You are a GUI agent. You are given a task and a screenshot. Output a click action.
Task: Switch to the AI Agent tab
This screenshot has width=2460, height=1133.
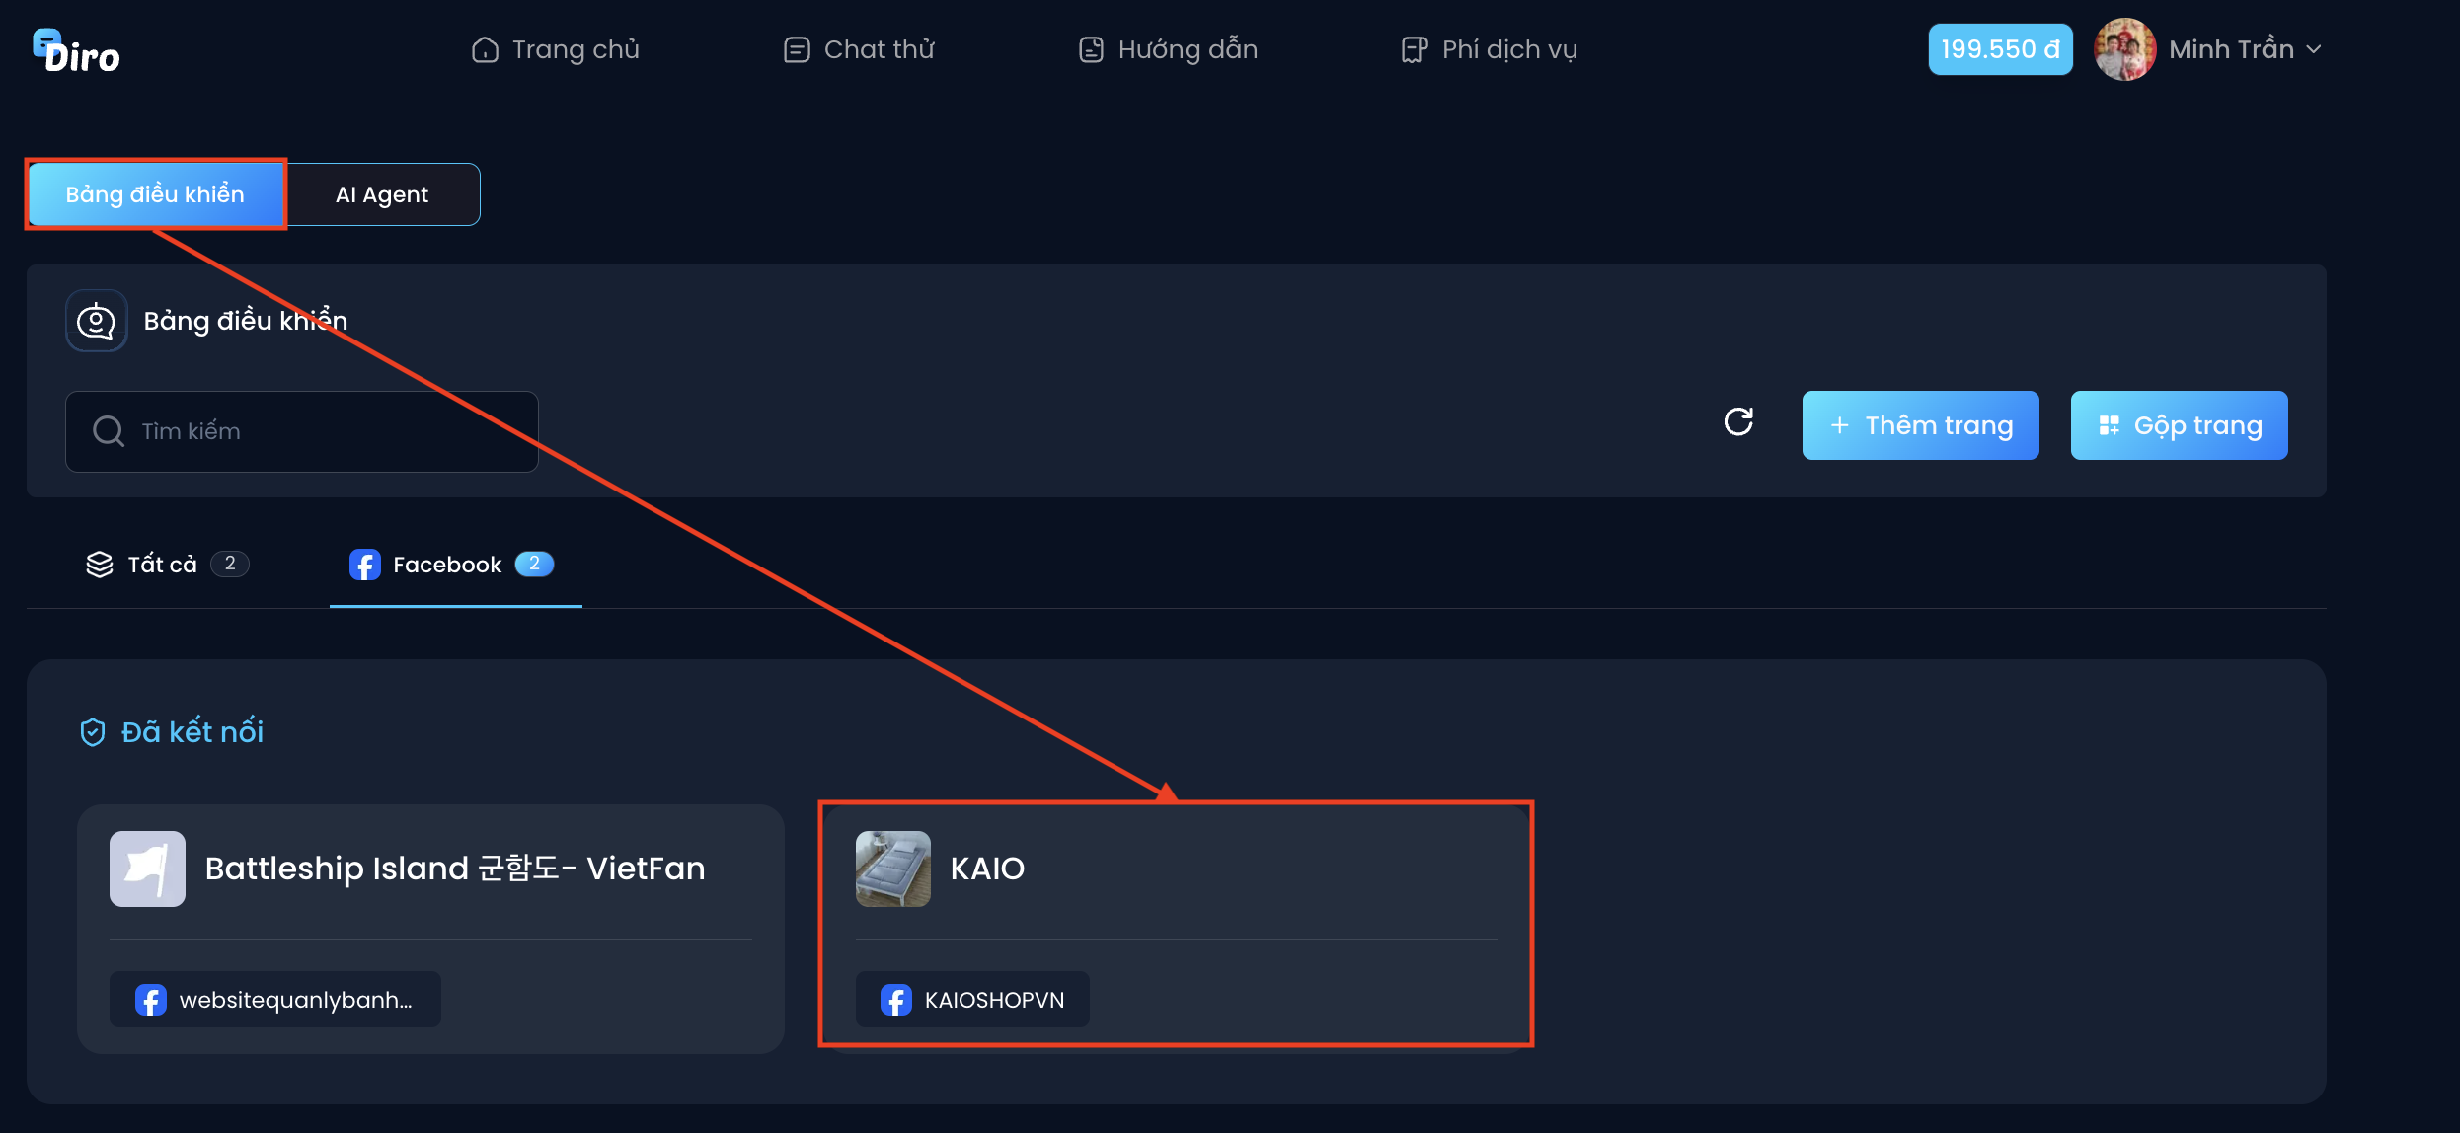tap(382, 194)
